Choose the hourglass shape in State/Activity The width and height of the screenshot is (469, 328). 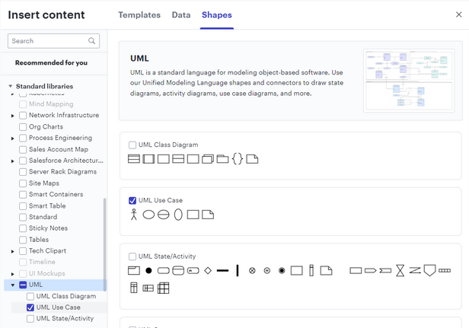coord(399,270)
